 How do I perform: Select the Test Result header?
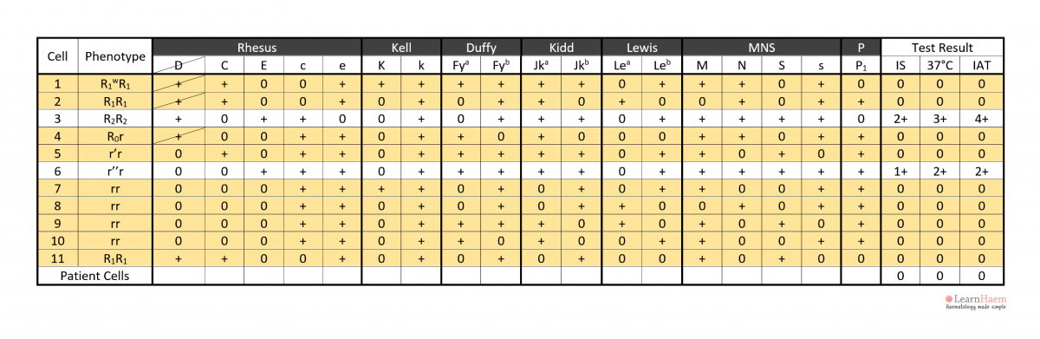(942, 48)
